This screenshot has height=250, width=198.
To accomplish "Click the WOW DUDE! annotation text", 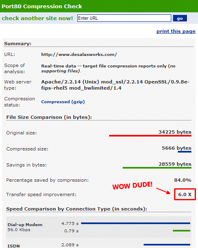I will point(133,185).
